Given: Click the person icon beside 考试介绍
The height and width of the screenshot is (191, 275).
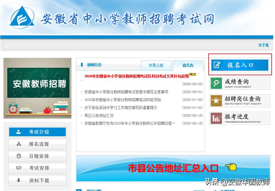Looking at the screenshot, I should pos(18,132).
